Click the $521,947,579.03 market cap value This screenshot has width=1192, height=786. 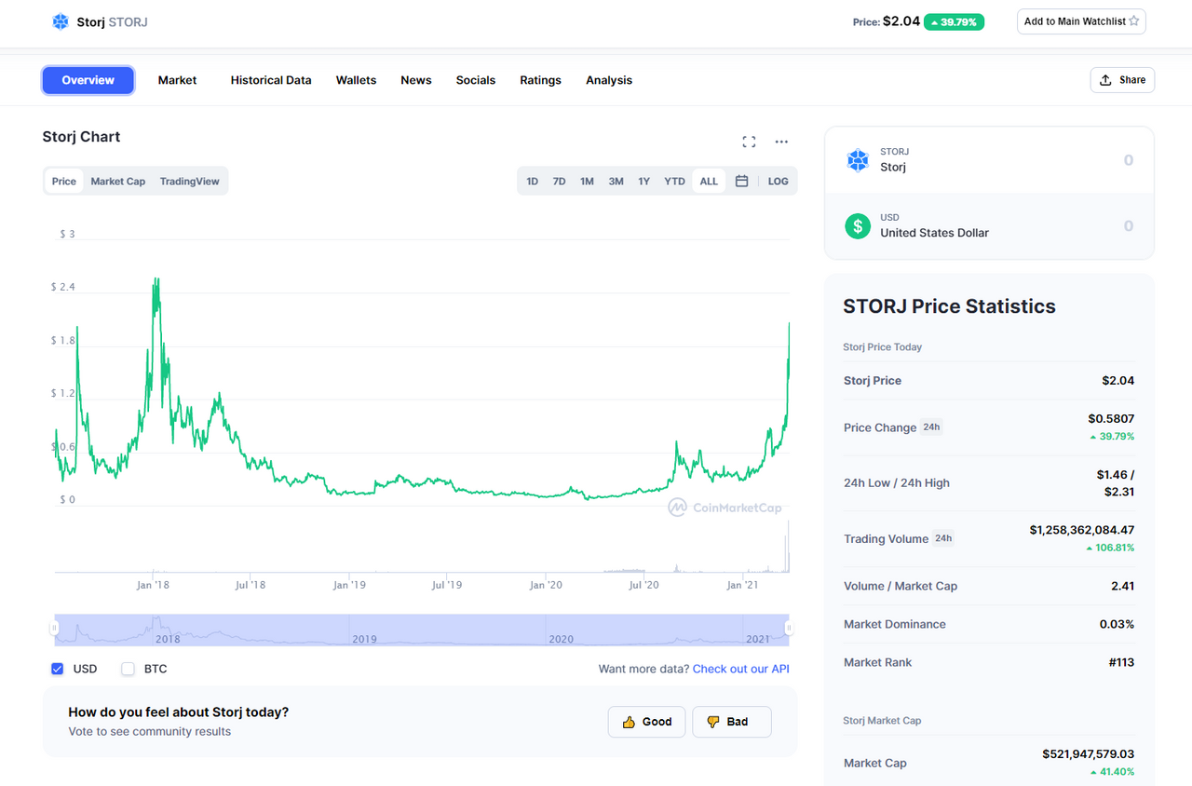(1089, 754)
